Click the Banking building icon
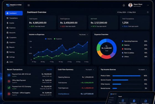 pyautogui.click(x=7, y=52)
